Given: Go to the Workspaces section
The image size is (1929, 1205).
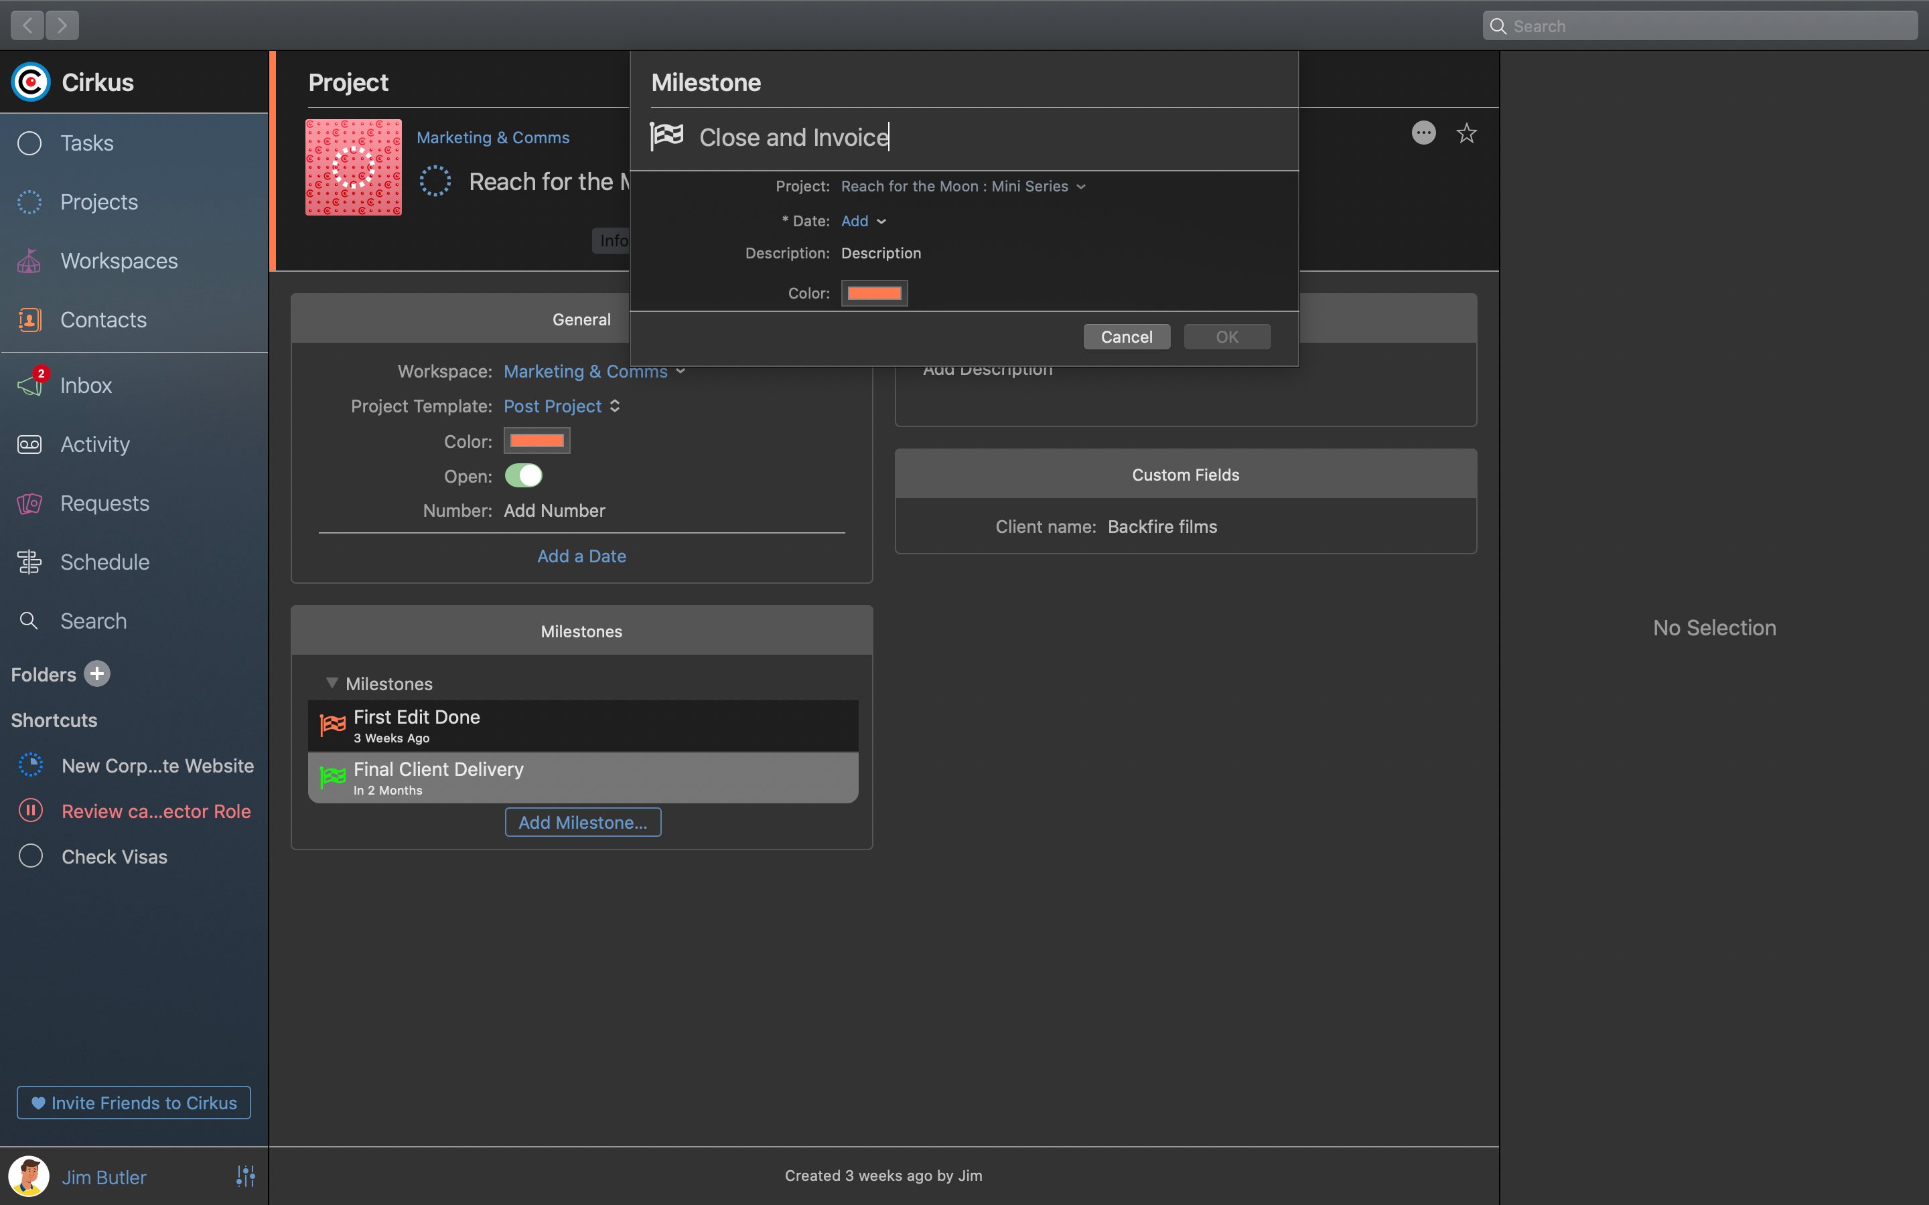Looking at the screenshot, I should point(119,261).
